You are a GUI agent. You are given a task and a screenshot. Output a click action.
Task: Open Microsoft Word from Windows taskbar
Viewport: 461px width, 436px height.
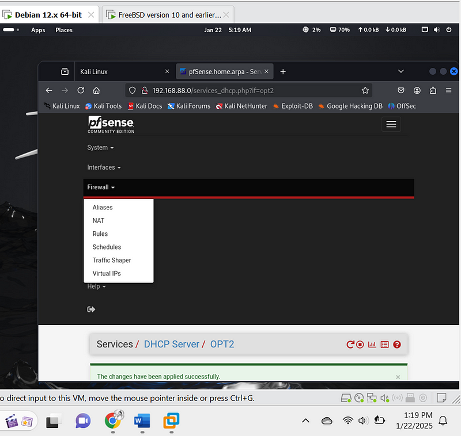click(x=142, y=421)
